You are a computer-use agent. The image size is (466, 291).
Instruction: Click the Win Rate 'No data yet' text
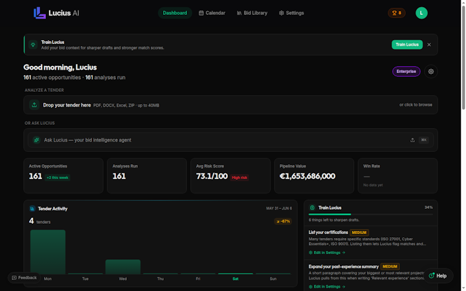pos(373,185)
